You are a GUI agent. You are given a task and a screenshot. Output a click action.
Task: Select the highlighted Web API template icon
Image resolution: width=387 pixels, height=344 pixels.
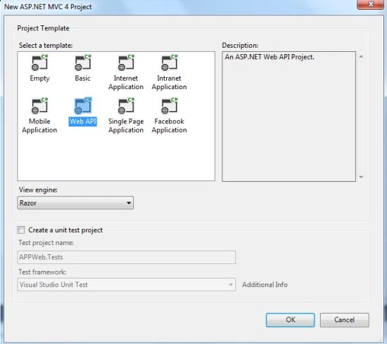click(83, 106)
